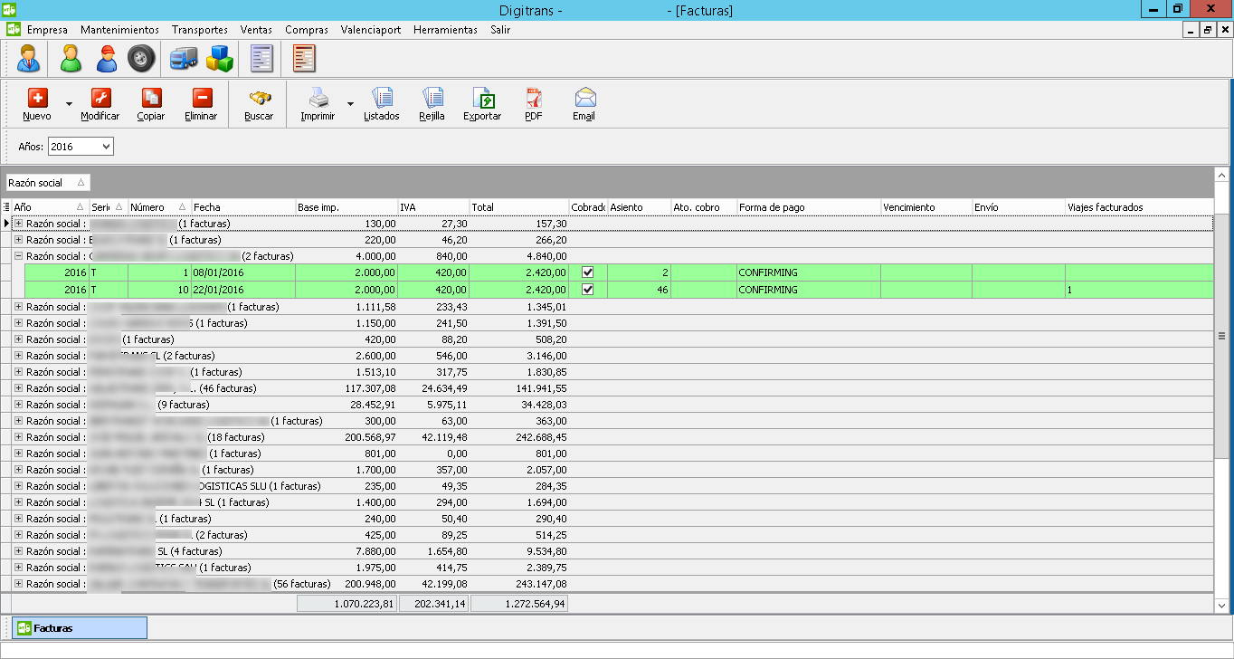Click the footer IVA sum 202.341,14
The width and height of the screenshot is (1234, 659).
(x=434, y=604)
